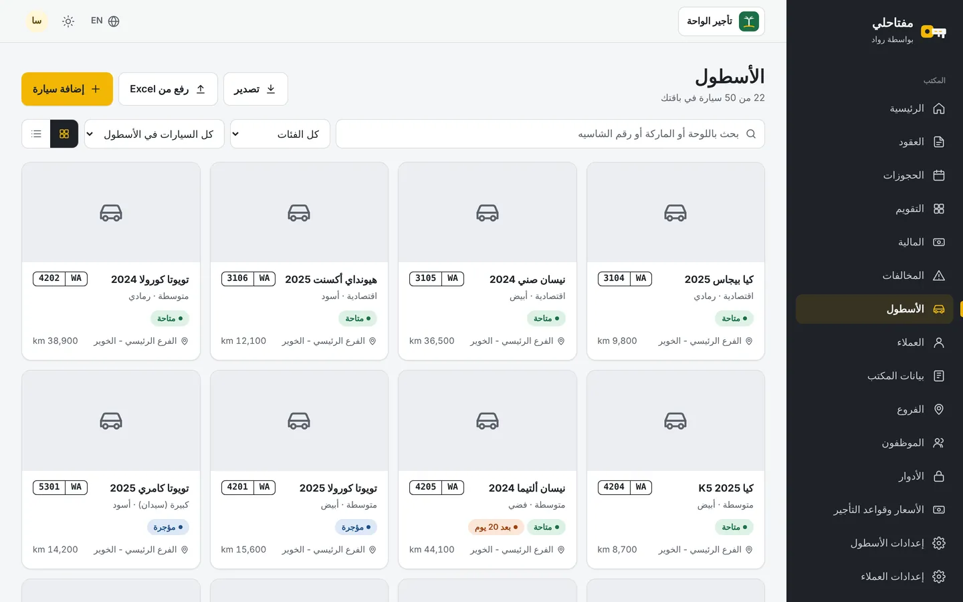Click the كيا K5 2025 title
This screenshot has height=602, width=963.
(726, 488)
